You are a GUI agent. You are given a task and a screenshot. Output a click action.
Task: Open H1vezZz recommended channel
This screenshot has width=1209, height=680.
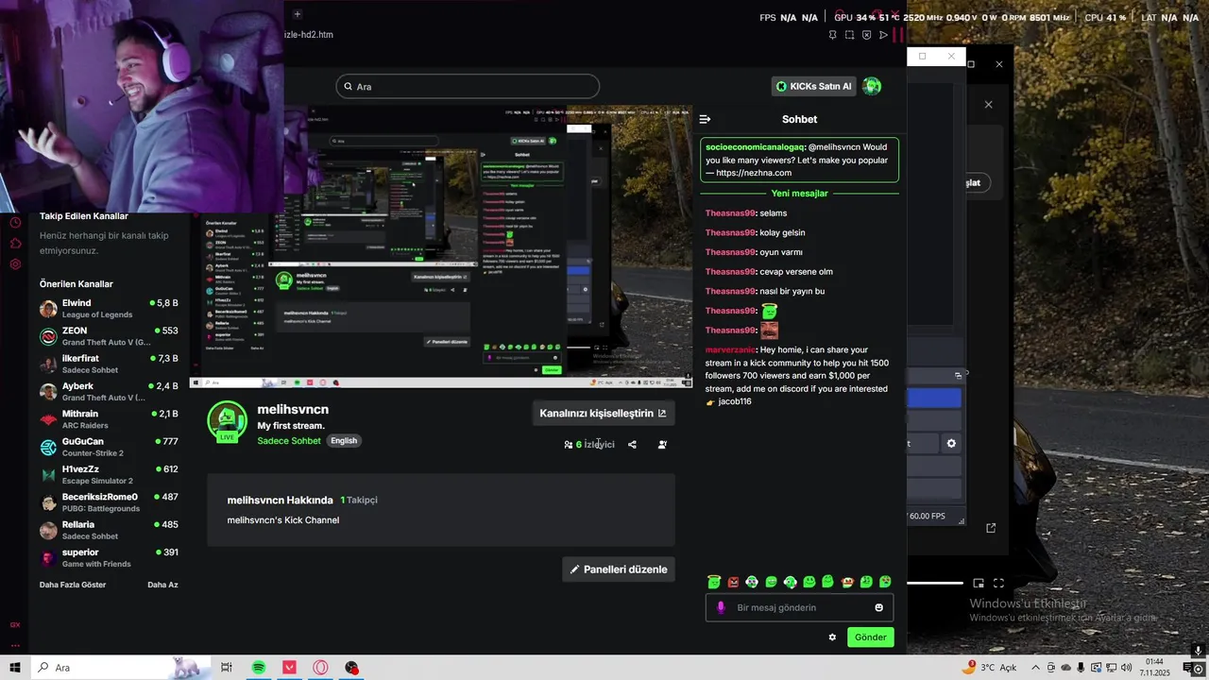click(109, 474)
